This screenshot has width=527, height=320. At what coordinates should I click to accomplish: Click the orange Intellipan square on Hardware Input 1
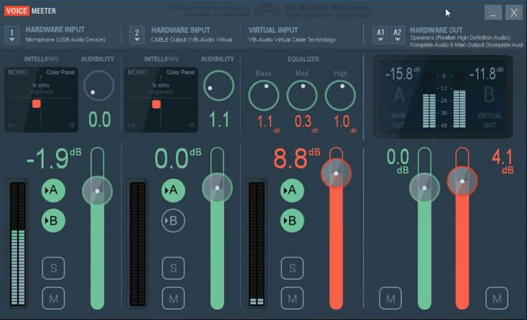(36, 103)
